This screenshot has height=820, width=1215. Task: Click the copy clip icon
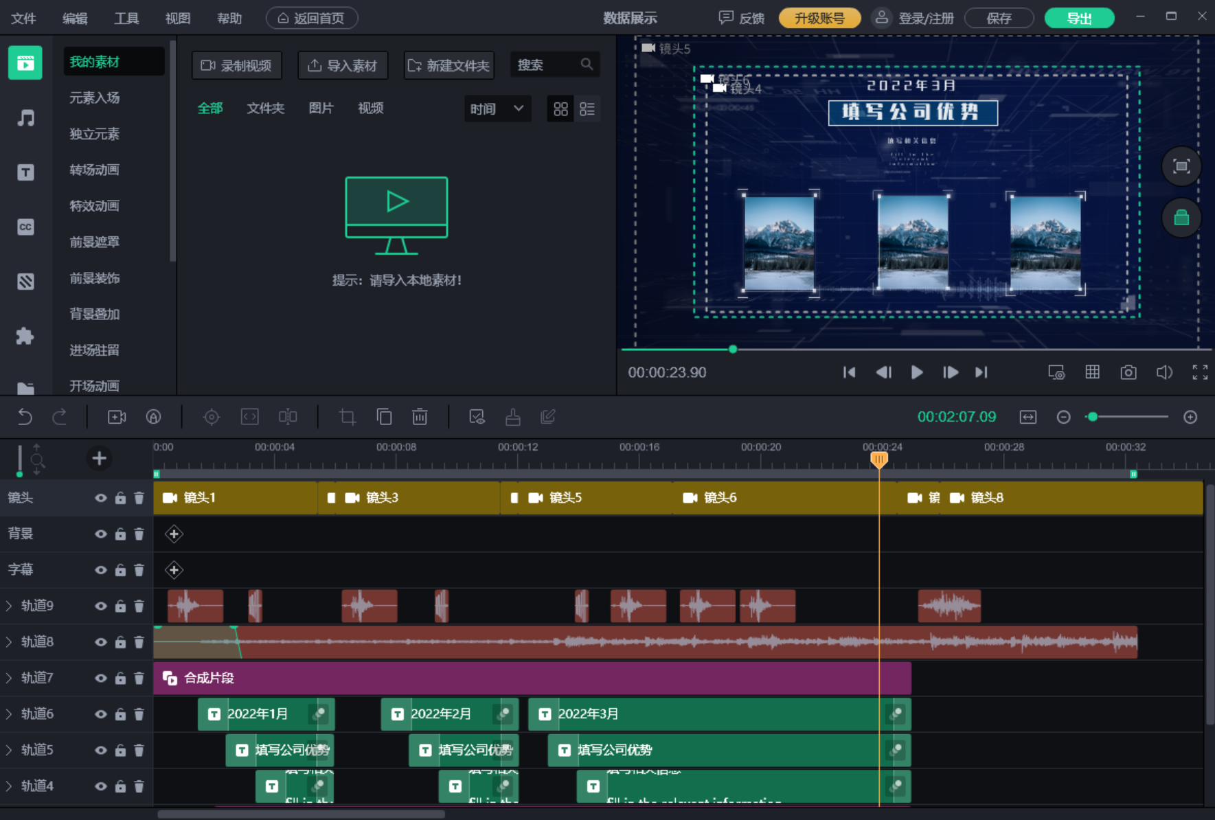coord(384,417)
